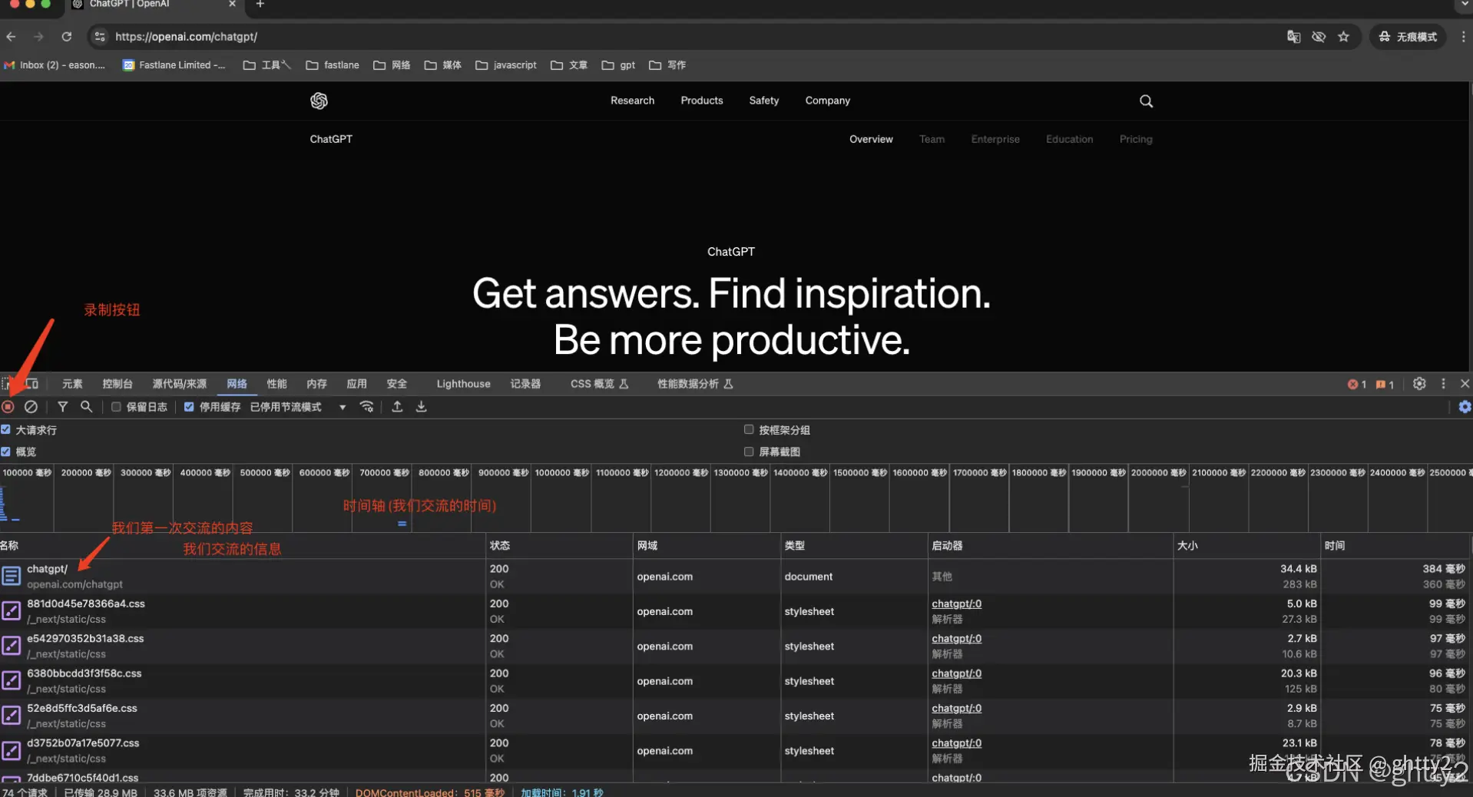The image size is (1473, 797).
Task: Open the Research site menu
Action: (x=633, y=101)
